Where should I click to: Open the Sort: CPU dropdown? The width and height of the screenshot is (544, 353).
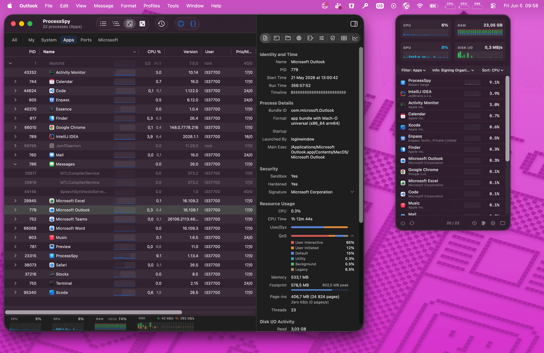(493, 70)
